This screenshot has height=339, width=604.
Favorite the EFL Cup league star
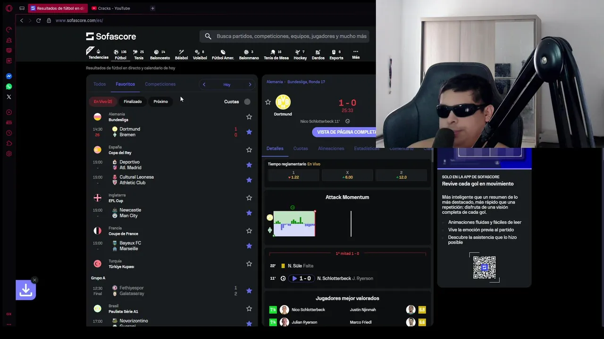pyautogui.click(x=249, y=198)
